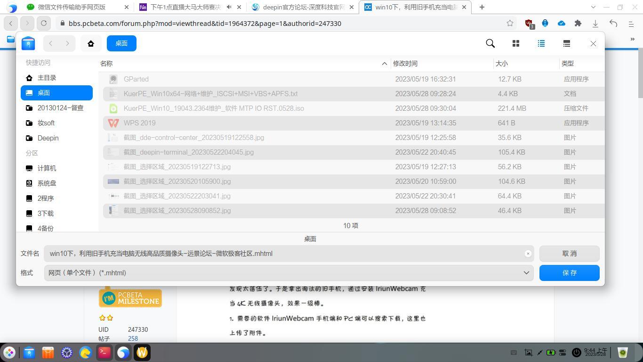
Task: Switch file dialog to tree detail view
Action: point(567,43)
